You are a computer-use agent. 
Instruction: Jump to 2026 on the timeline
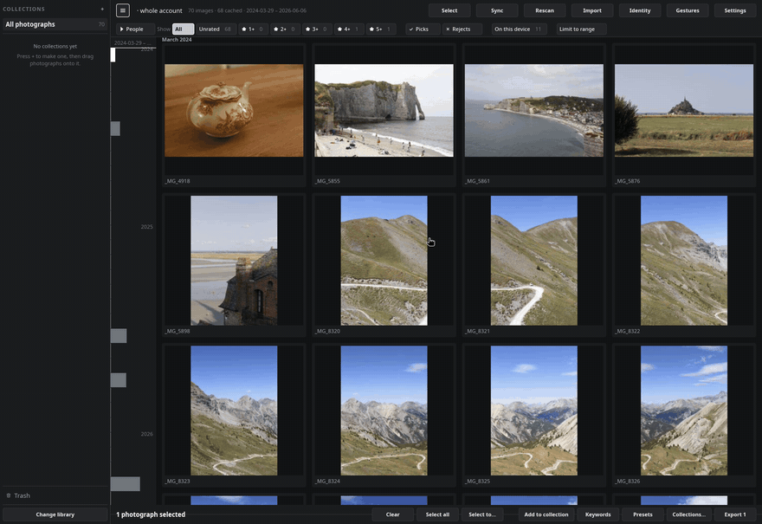146,434
